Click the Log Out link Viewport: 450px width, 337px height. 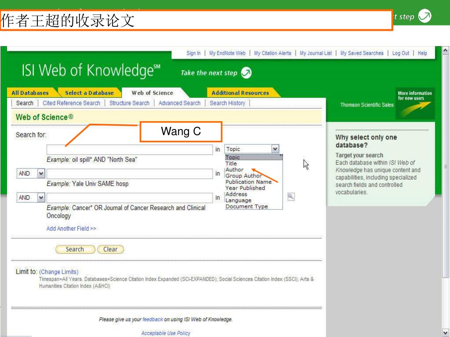point(401,53)
